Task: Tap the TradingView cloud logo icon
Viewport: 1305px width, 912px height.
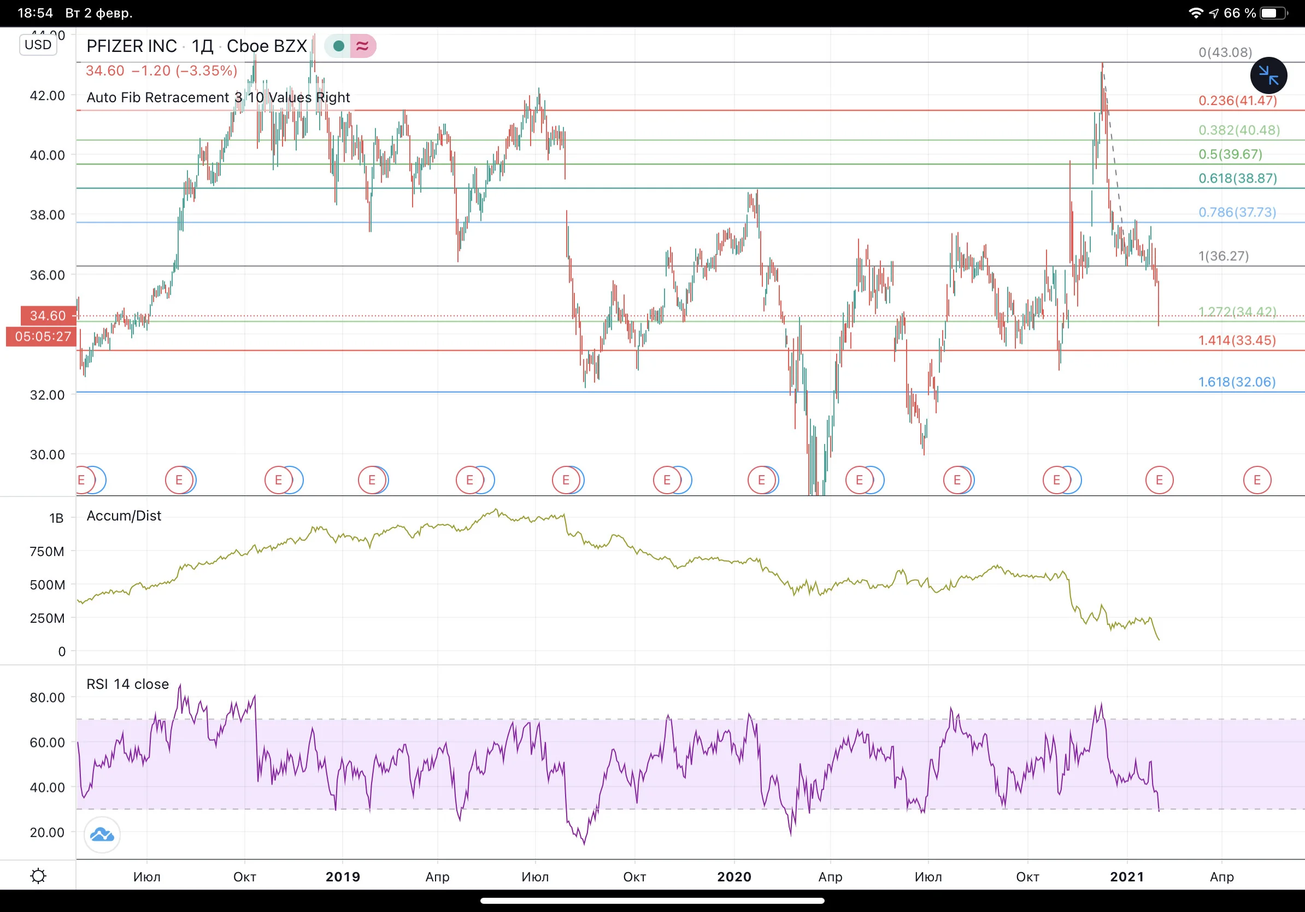Action: click(102, 835)
